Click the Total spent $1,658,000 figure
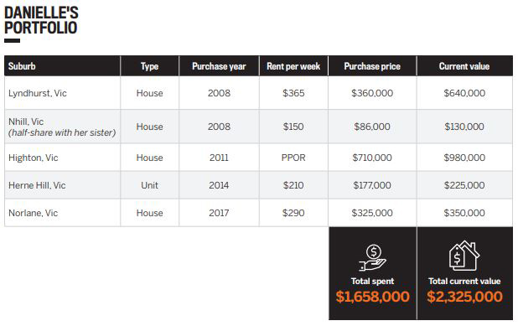This screenshot has width=518, height=326. coord(373,297)
